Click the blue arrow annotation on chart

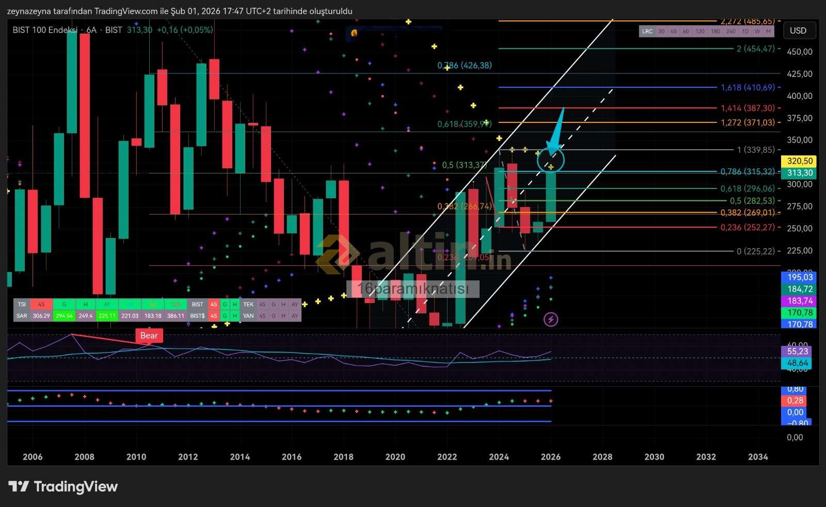pos(557,130)
